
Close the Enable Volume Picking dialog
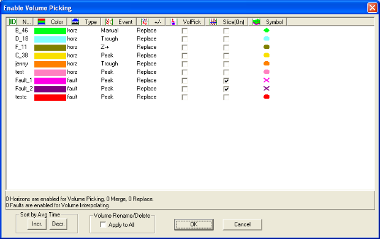tap(372, 8)
